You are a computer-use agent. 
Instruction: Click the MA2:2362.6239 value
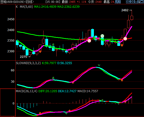click(x=68, y=7)
